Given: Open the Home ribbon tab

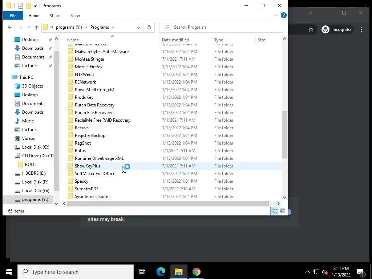Looking at the screenshot, I should (34, 16).
